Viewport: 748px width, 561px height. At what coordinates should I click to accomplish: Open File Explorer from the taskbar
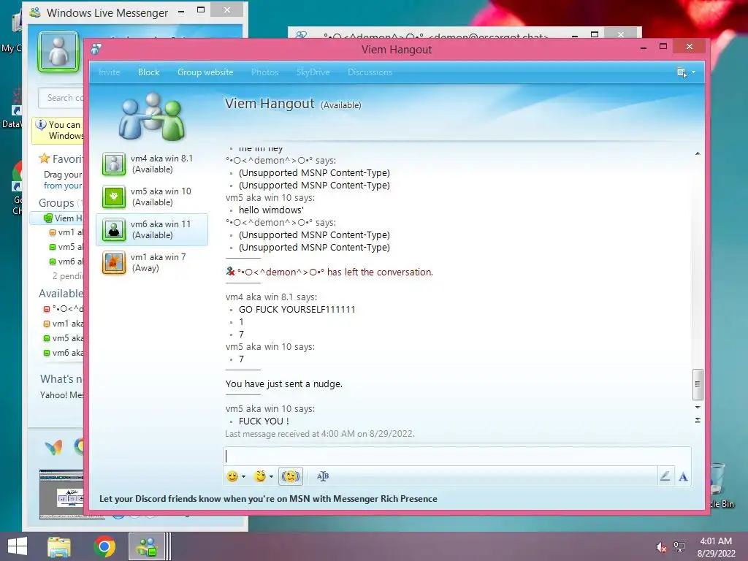click(59, 546)
